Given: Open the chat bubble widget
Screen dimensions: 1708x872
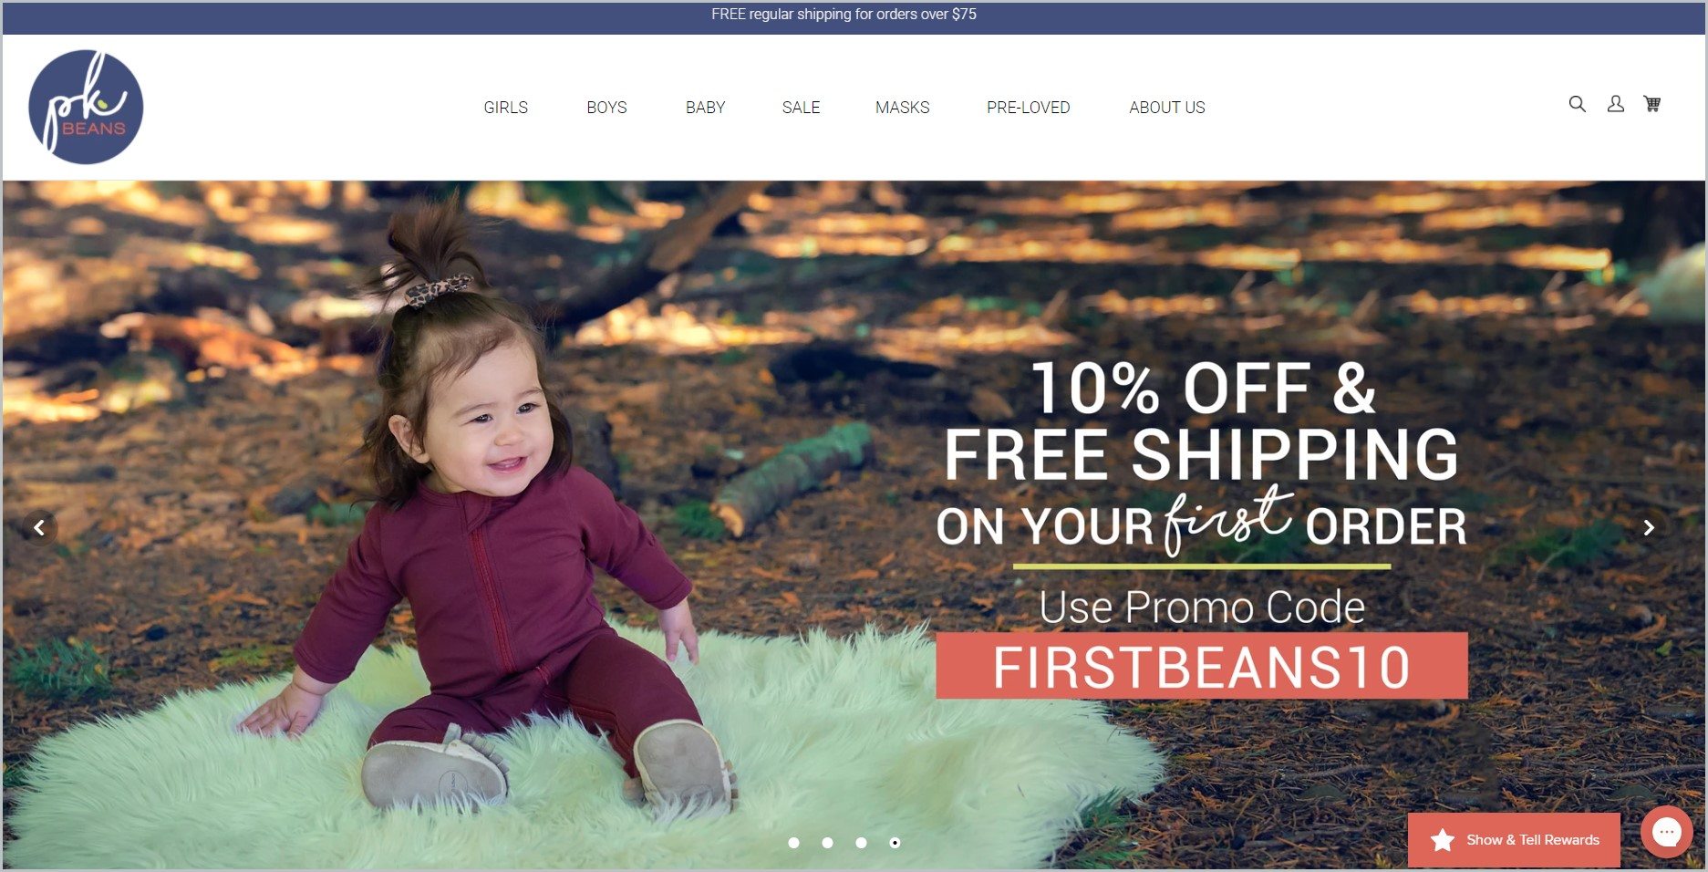Looking at the screenshot, I should click(1666, 832).
